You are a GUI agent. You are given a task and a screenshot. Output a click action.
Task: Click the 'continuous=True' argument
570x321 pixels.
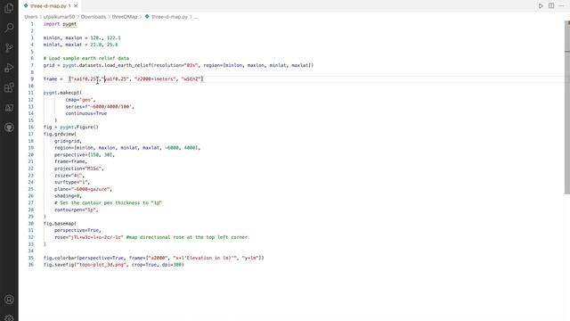coord(86,113)
